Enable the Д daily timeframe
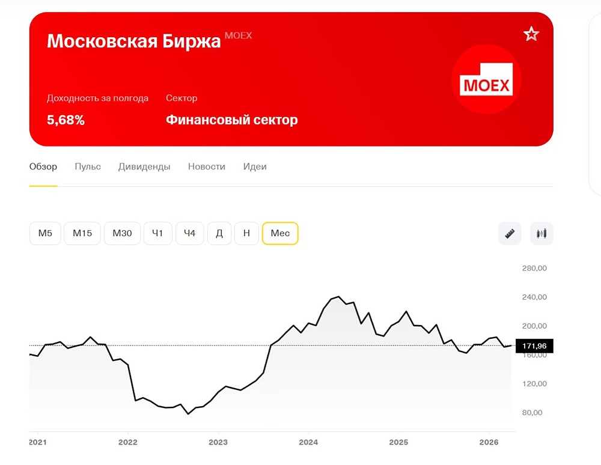This screenshot has height=465, width=601. click(219, 233)
